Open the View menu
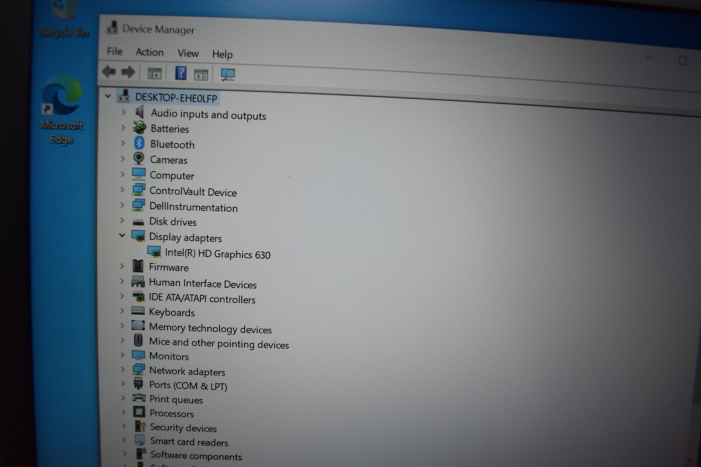 click(x=188, y=53)
